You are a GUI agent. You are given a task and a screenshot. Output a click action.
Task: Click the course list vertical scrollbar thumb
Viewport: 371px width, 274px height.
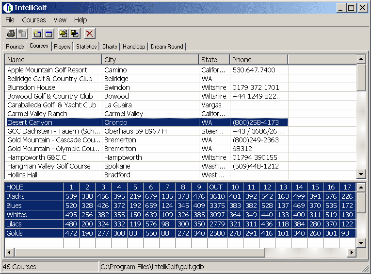(361, 78)
